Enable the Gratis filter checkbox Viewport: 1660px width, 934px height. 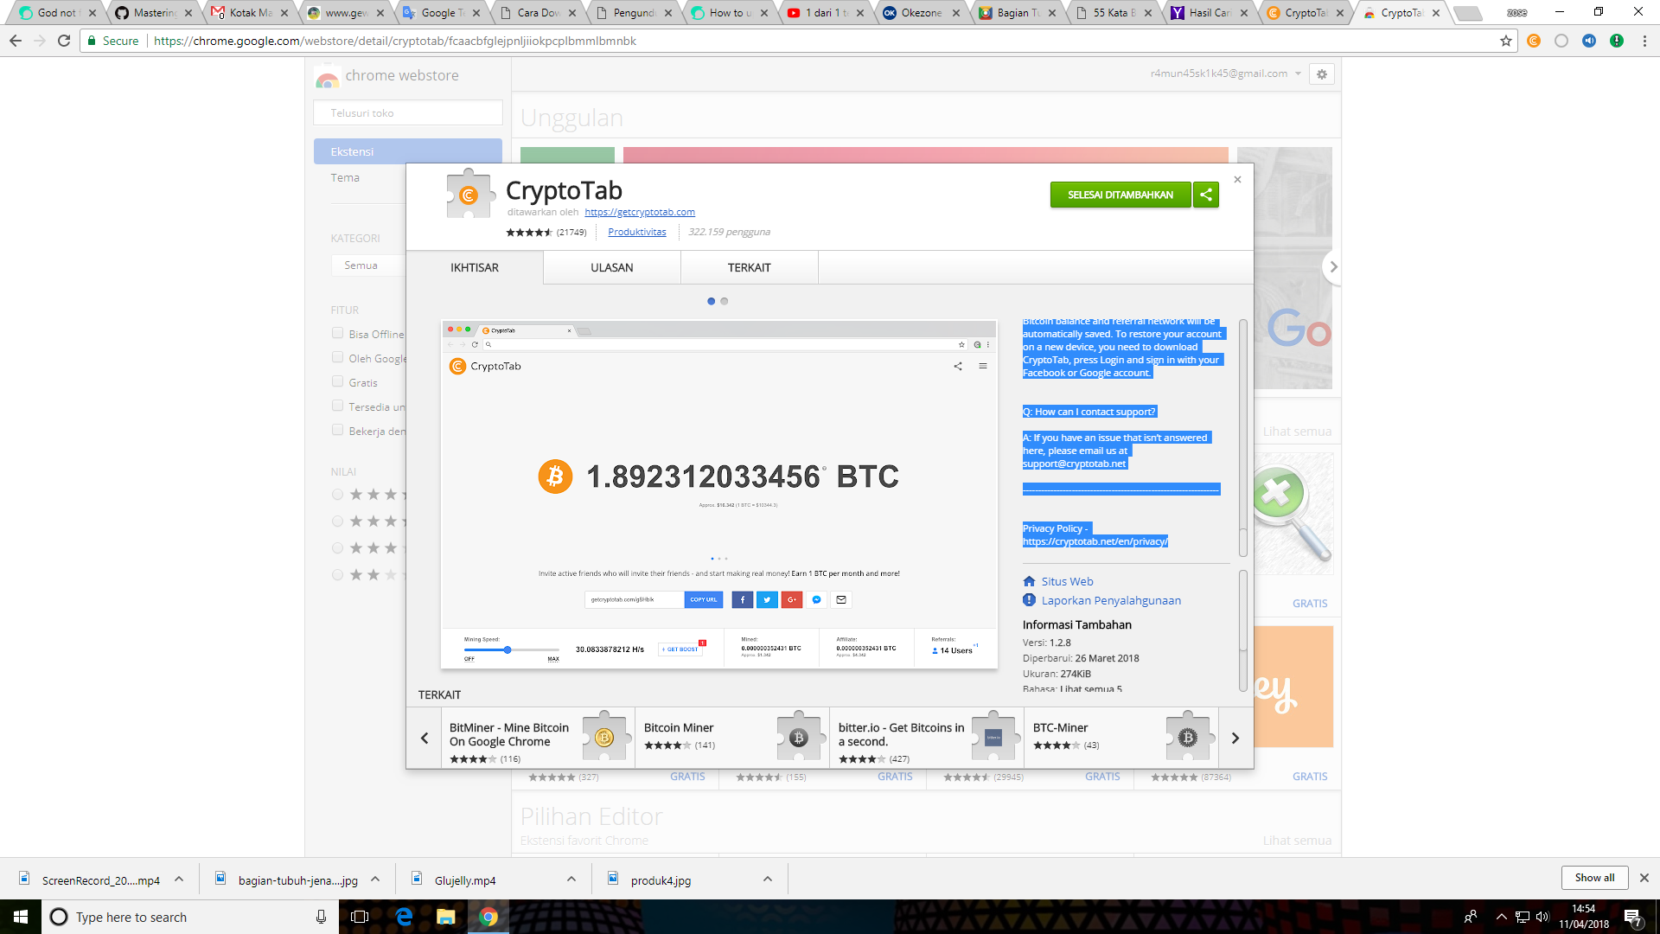337,381
